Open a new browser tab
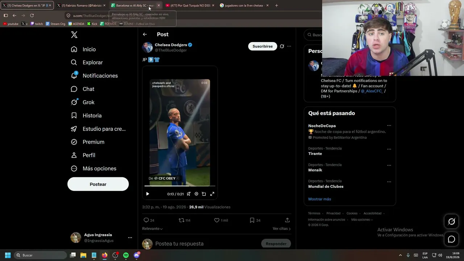The image size is (464, 261). (x=277, y=5)
